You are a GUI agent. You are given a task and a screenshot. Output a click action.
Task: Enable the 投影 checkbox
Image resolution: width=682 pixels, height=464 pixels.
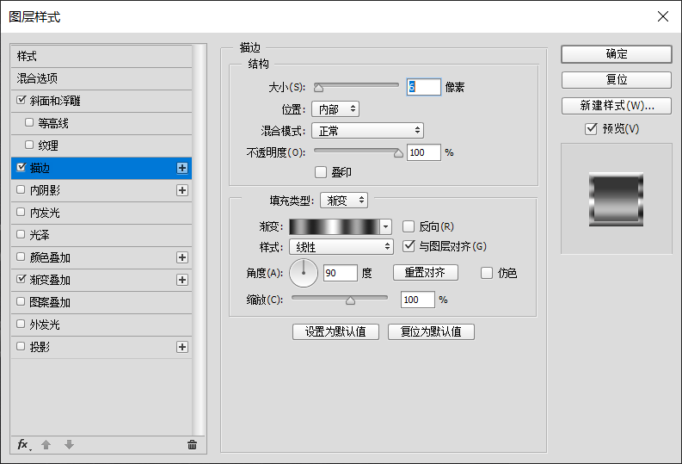click(x=21, y=346)
